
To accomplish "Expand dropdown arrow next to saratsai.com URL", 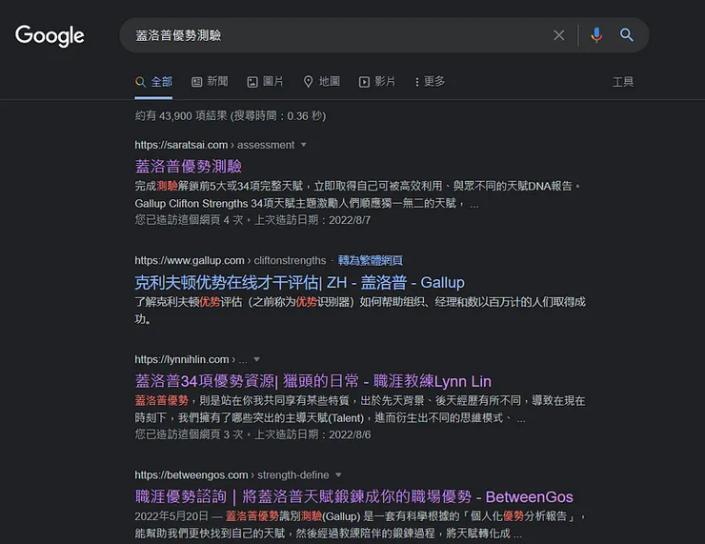I will point(304,145).
